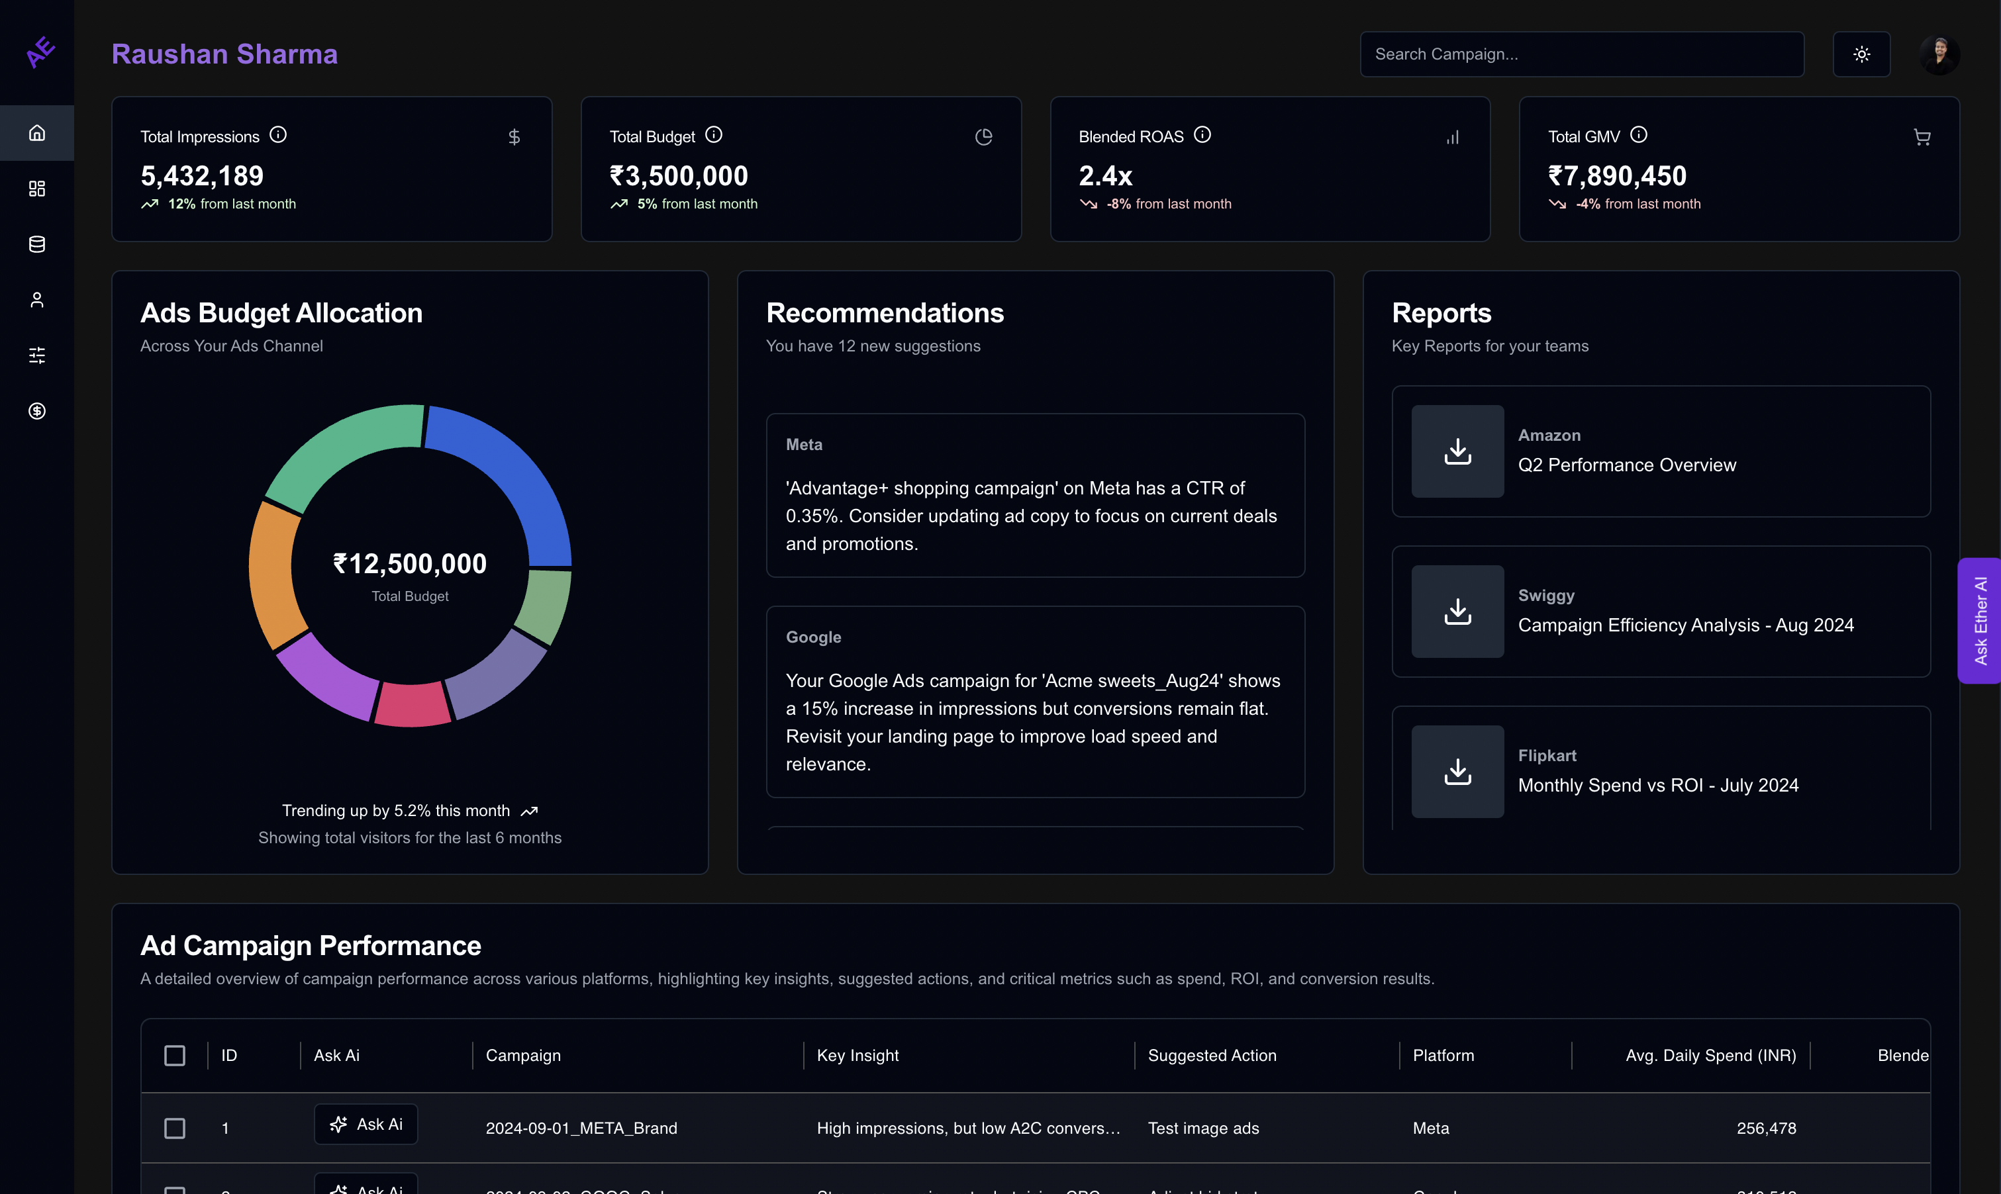
Task: Sort by the Platform column header
Action: point(1443,1056)
